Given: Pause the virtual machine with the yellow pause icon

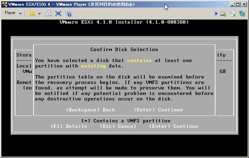Looking at the screenshot, I should click(x=32, y=14).
